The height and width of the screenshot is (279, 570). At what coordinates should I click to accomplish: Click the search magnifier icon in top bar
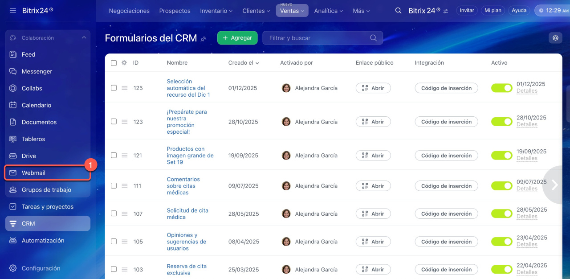pos(399,10)
